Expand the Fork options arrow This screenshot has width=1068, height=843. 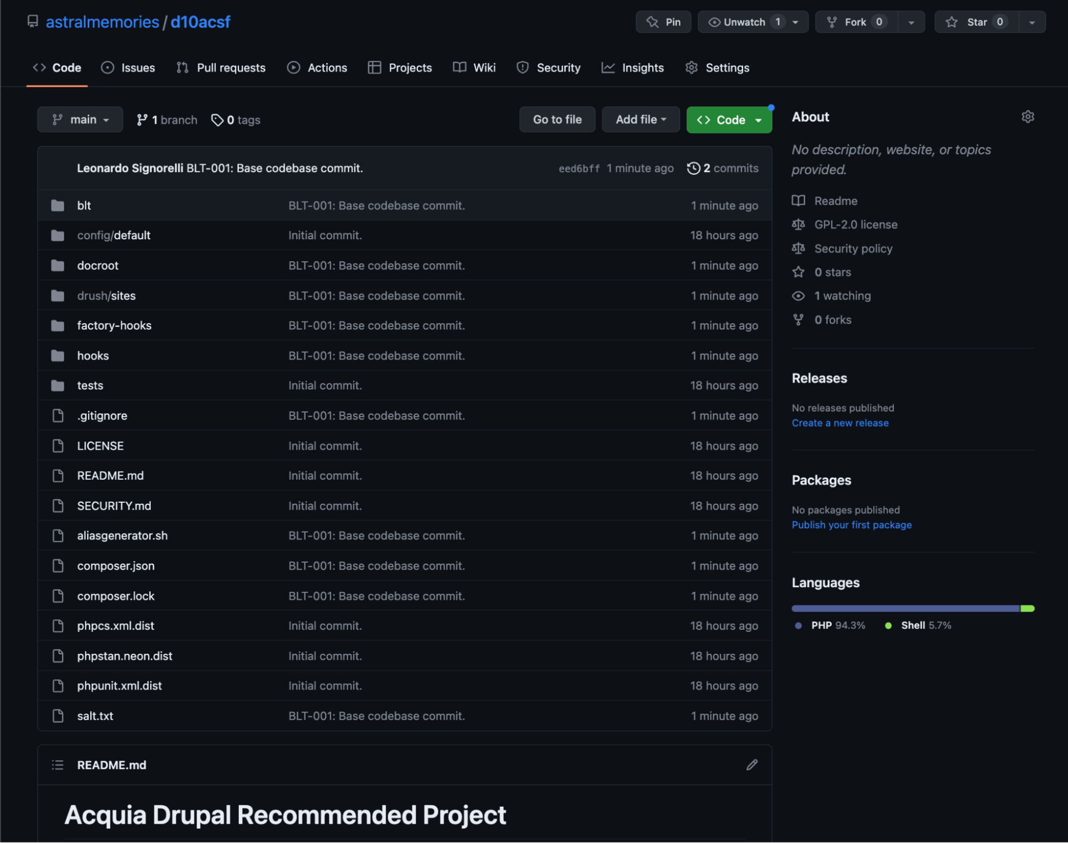tap(911, 22)
